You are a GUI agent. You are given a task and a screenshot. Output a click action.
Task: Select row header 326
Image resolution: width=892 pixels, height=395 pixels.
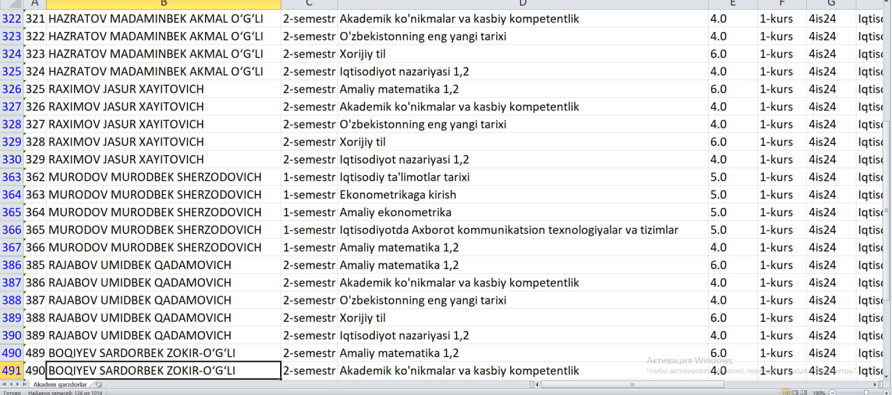click(x=11, y=89)
